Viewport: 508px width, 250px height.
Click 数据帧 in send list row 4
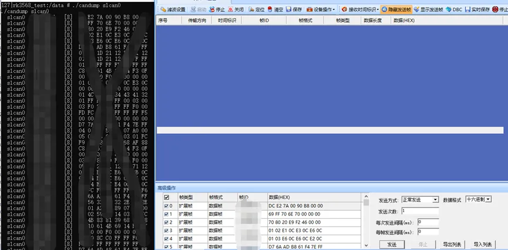click(x=216, y=239)
